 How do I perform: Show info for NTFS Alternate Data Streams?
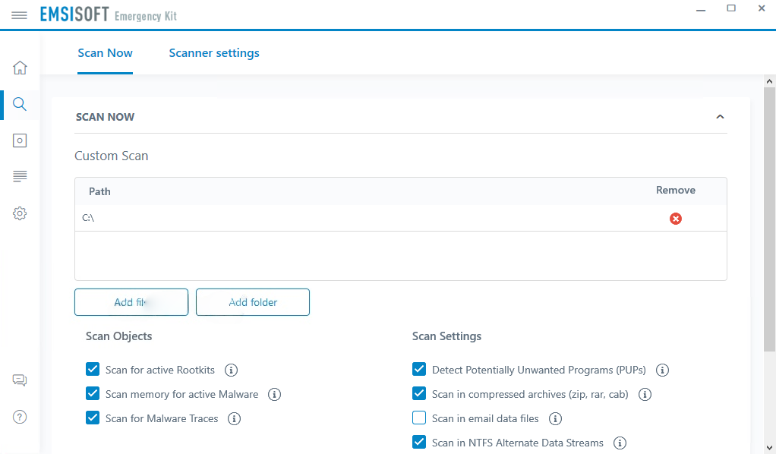pos(620,443)
